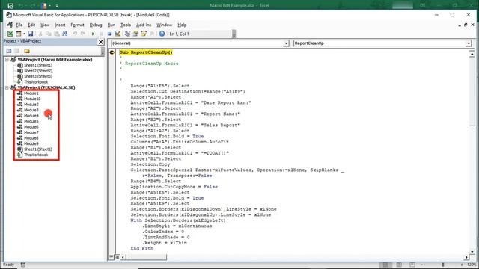The image size is (479, 269).
Task: Click the Undo arrow in the VBA toolbar
Action: (x=75, y=34)
